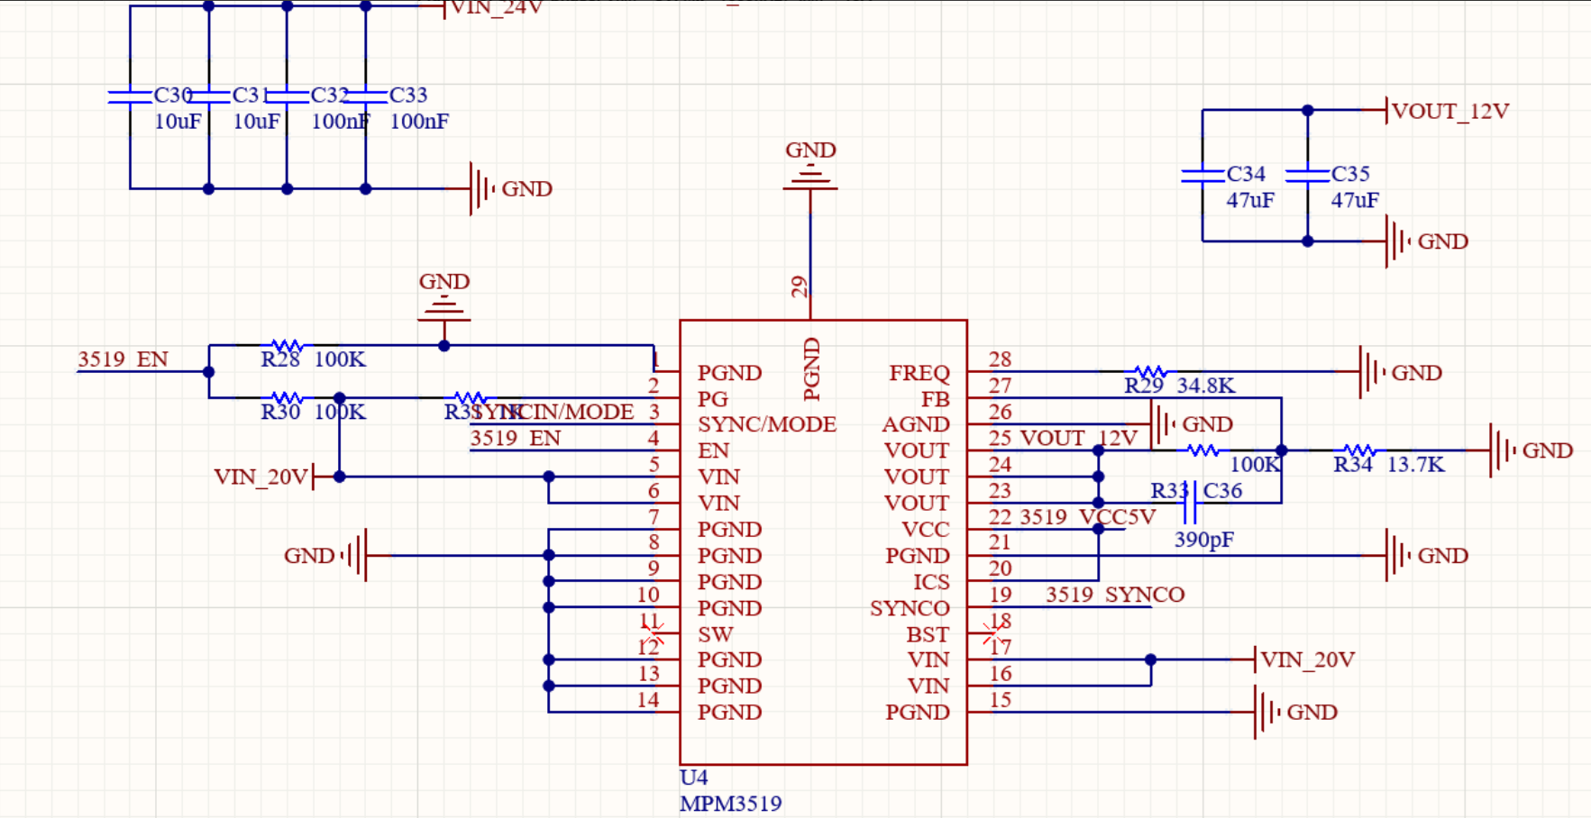The image size is (1591, 818).
Task: Select the 3519_SYNCO net label
Action: [1114, 595]
